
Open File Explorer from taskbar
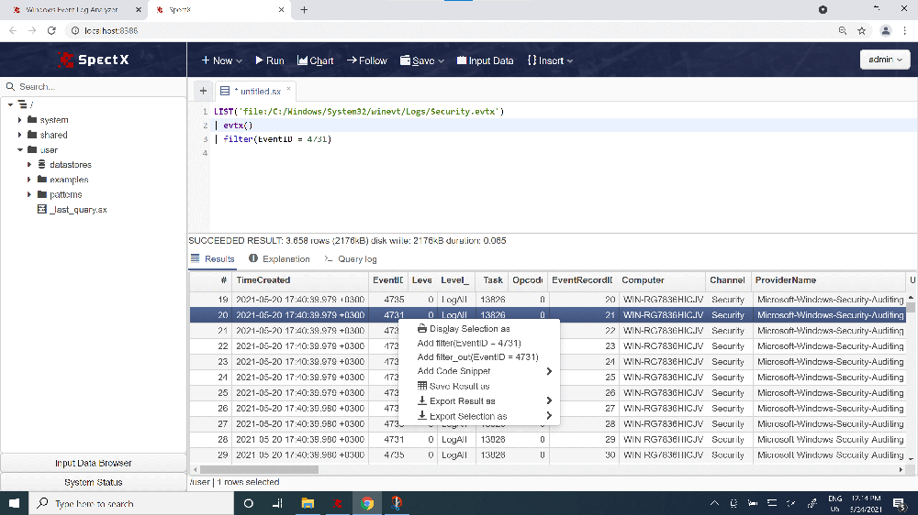(308, 503)
